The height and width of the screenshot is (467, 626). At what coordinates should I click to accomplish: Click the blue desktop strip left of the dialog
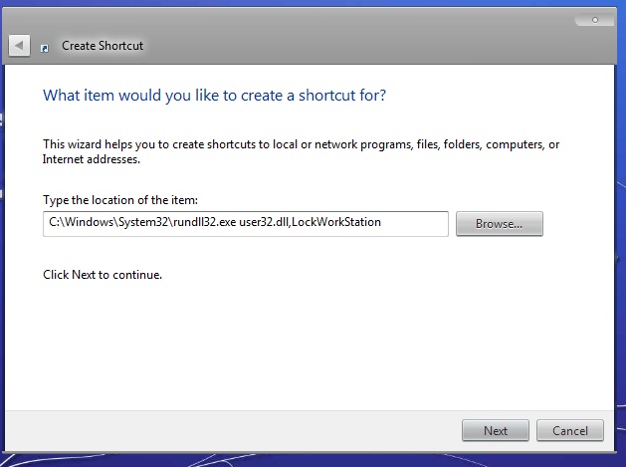pyautogui.click(x=3, y=249)
